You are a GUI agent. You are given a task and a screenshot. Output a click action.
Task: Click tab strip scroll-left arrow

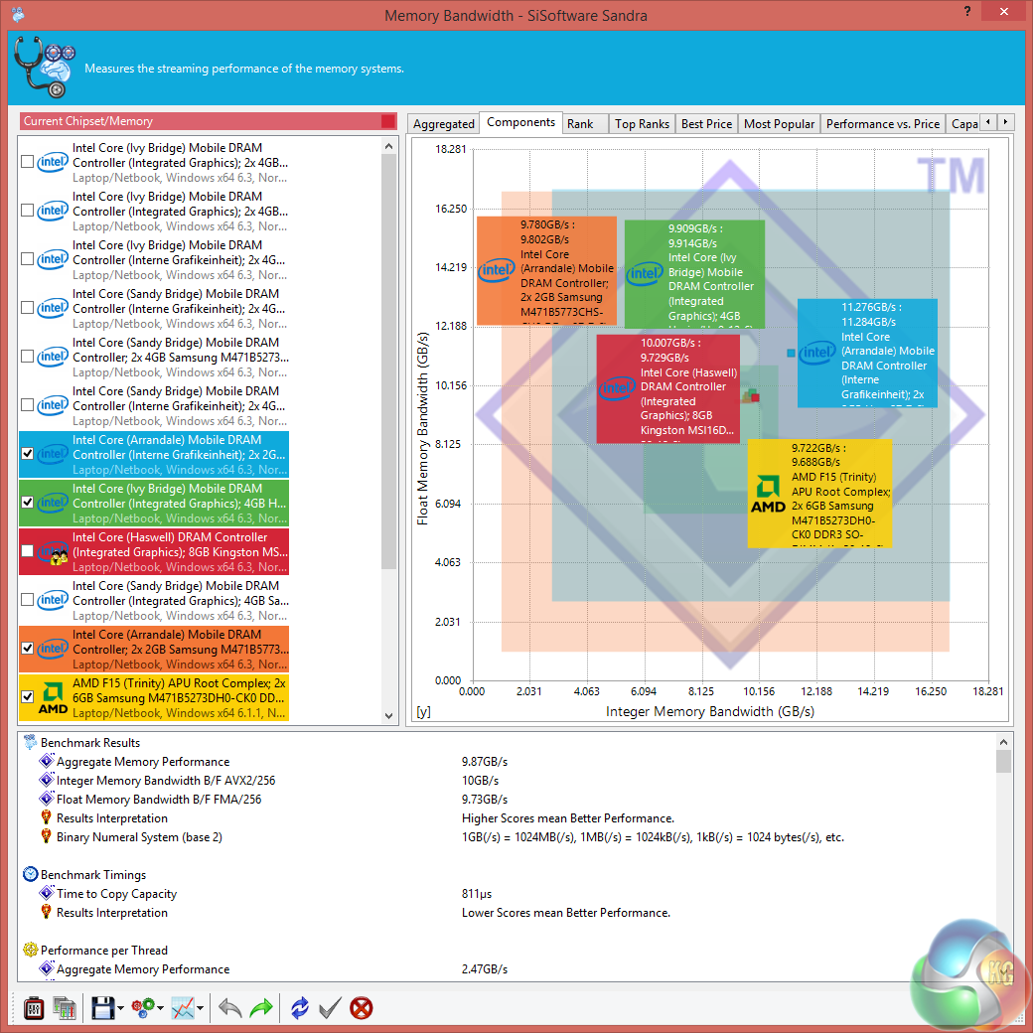point(988,122)
